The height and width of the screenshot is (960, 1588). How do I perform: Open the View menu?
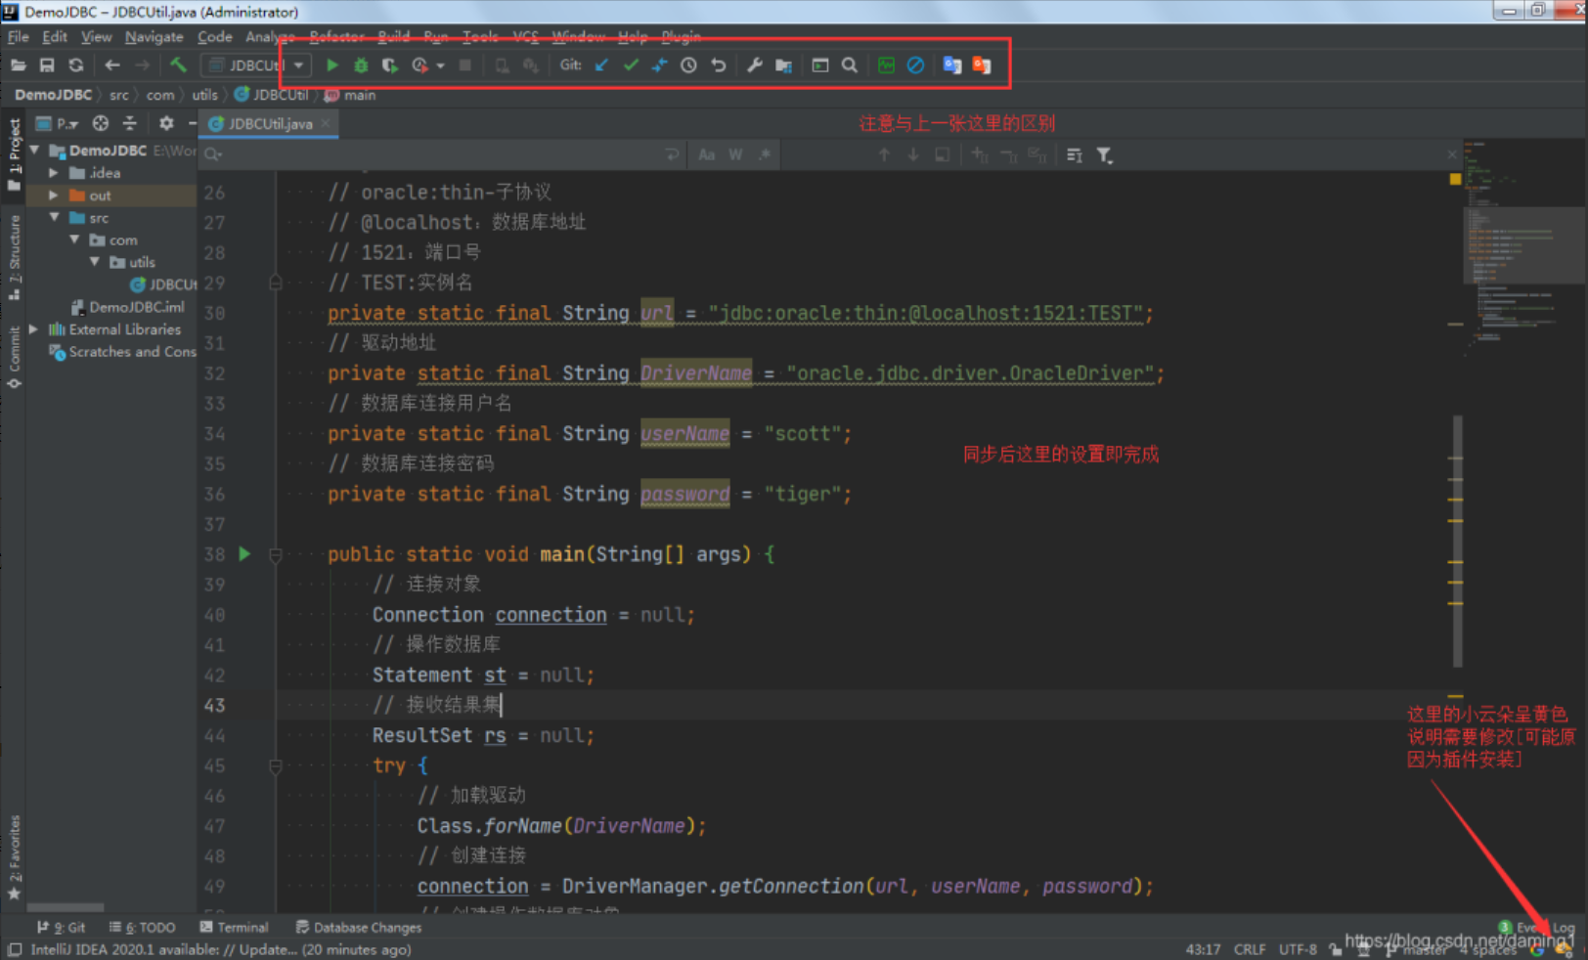coord(96,37)
